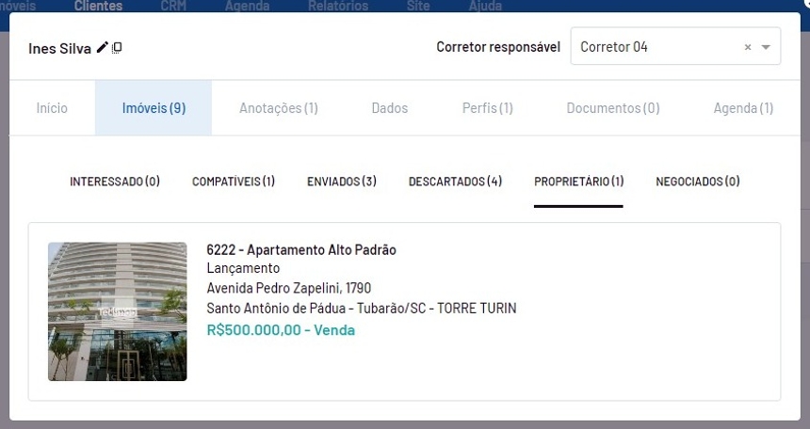Expand Corretor responsável dropdown arrow
This screenshot has width=810, height=429.
tap(766, 47)
